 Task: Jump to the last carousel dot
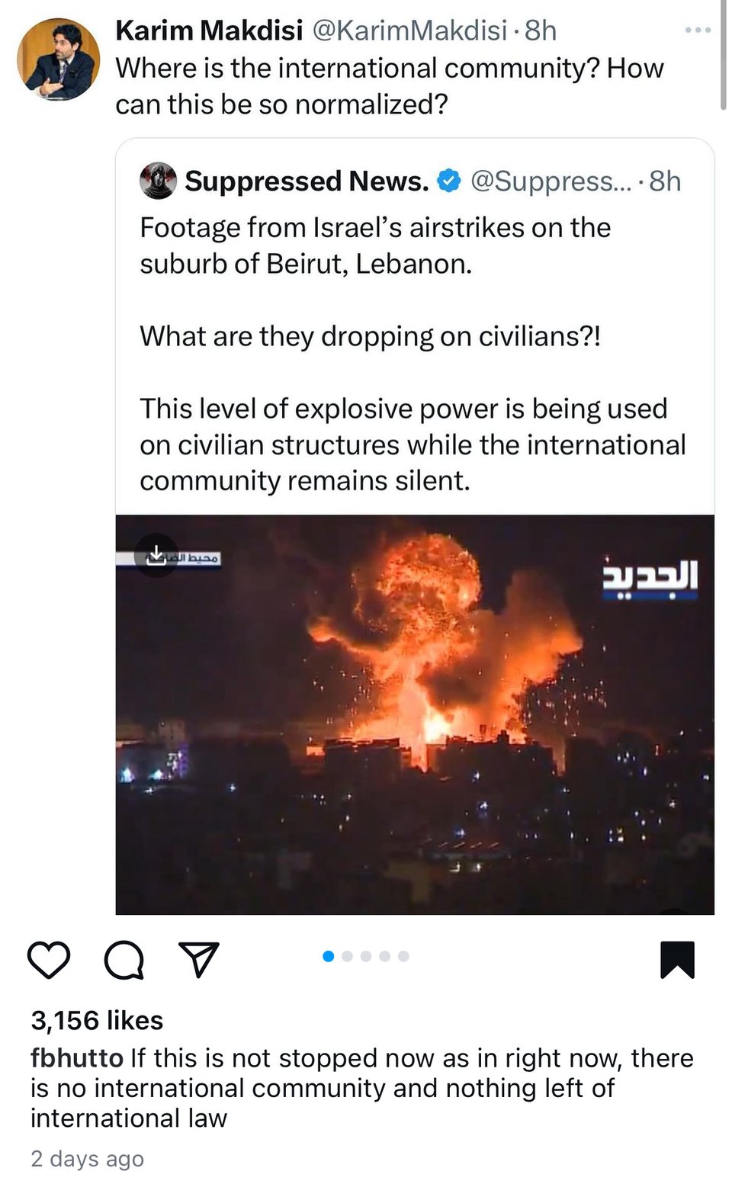click(x=403, y=956)
